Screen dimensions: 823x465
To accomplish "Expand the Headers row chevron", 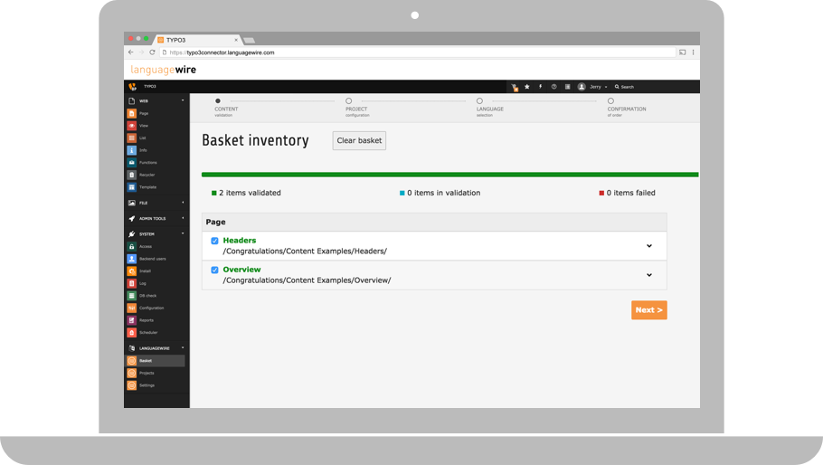I will pyautogui.click(x=649, y=246).
